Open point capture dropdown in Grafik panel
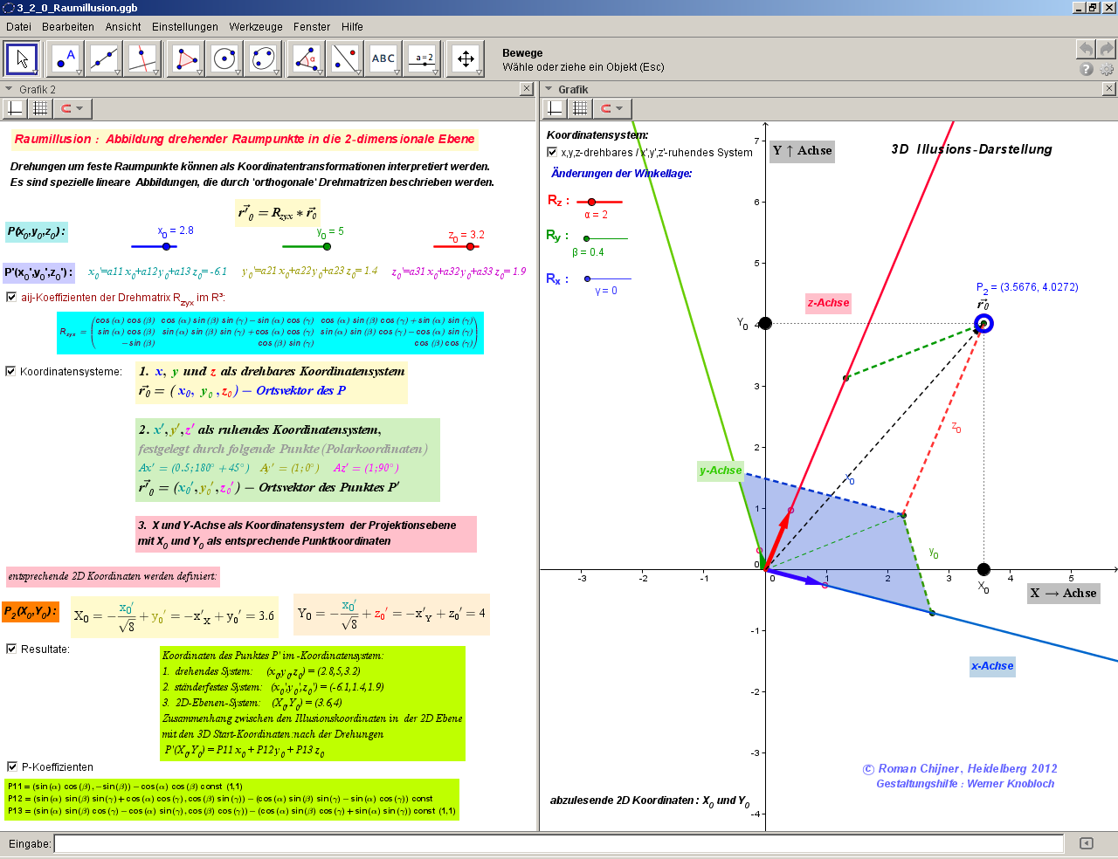The image size is (1118, 859). tap(612, 109)
